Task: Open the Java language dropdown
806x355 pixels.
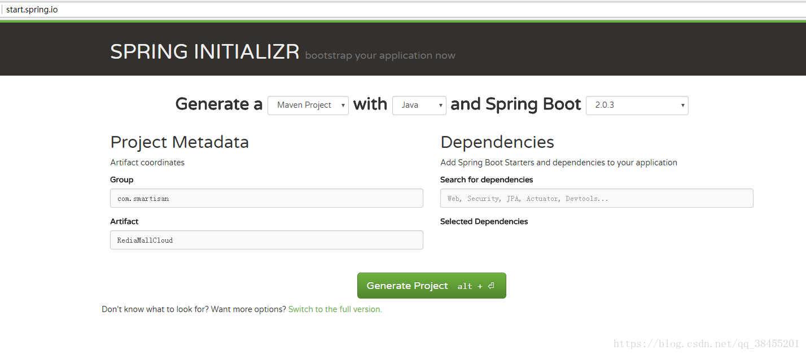Action: pos(419,106)
